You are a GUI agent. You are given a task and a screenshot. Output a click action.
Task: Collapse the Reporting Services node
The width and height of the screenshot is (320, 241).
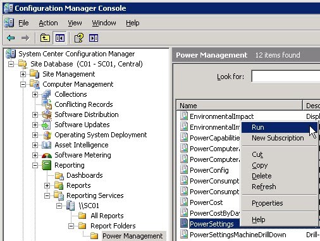point(47,195)
